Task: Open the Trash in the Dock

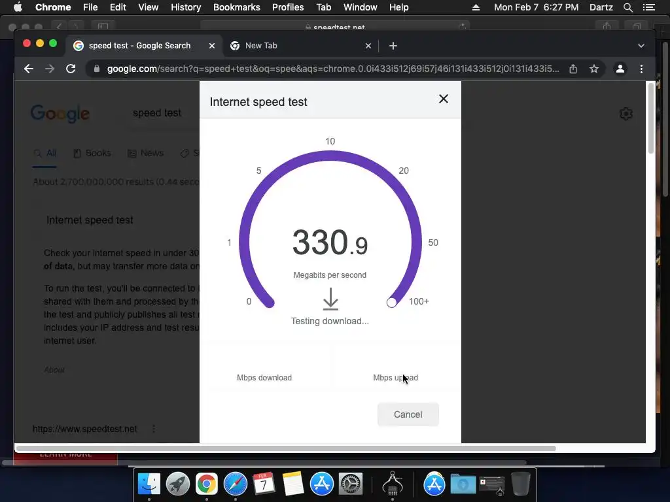Action: (x=520, y=484)
